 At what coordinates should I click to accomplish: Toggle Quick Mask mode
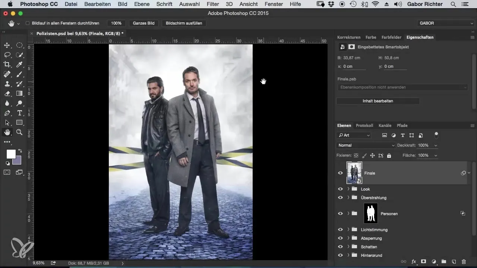[7, 172]
